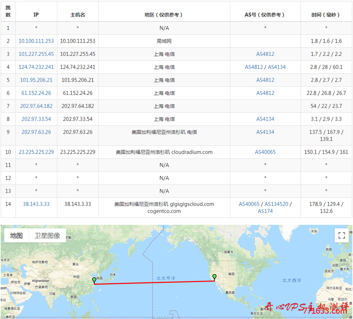
Task: Open IP link 10.100.111.253
Action: (36, 41)
